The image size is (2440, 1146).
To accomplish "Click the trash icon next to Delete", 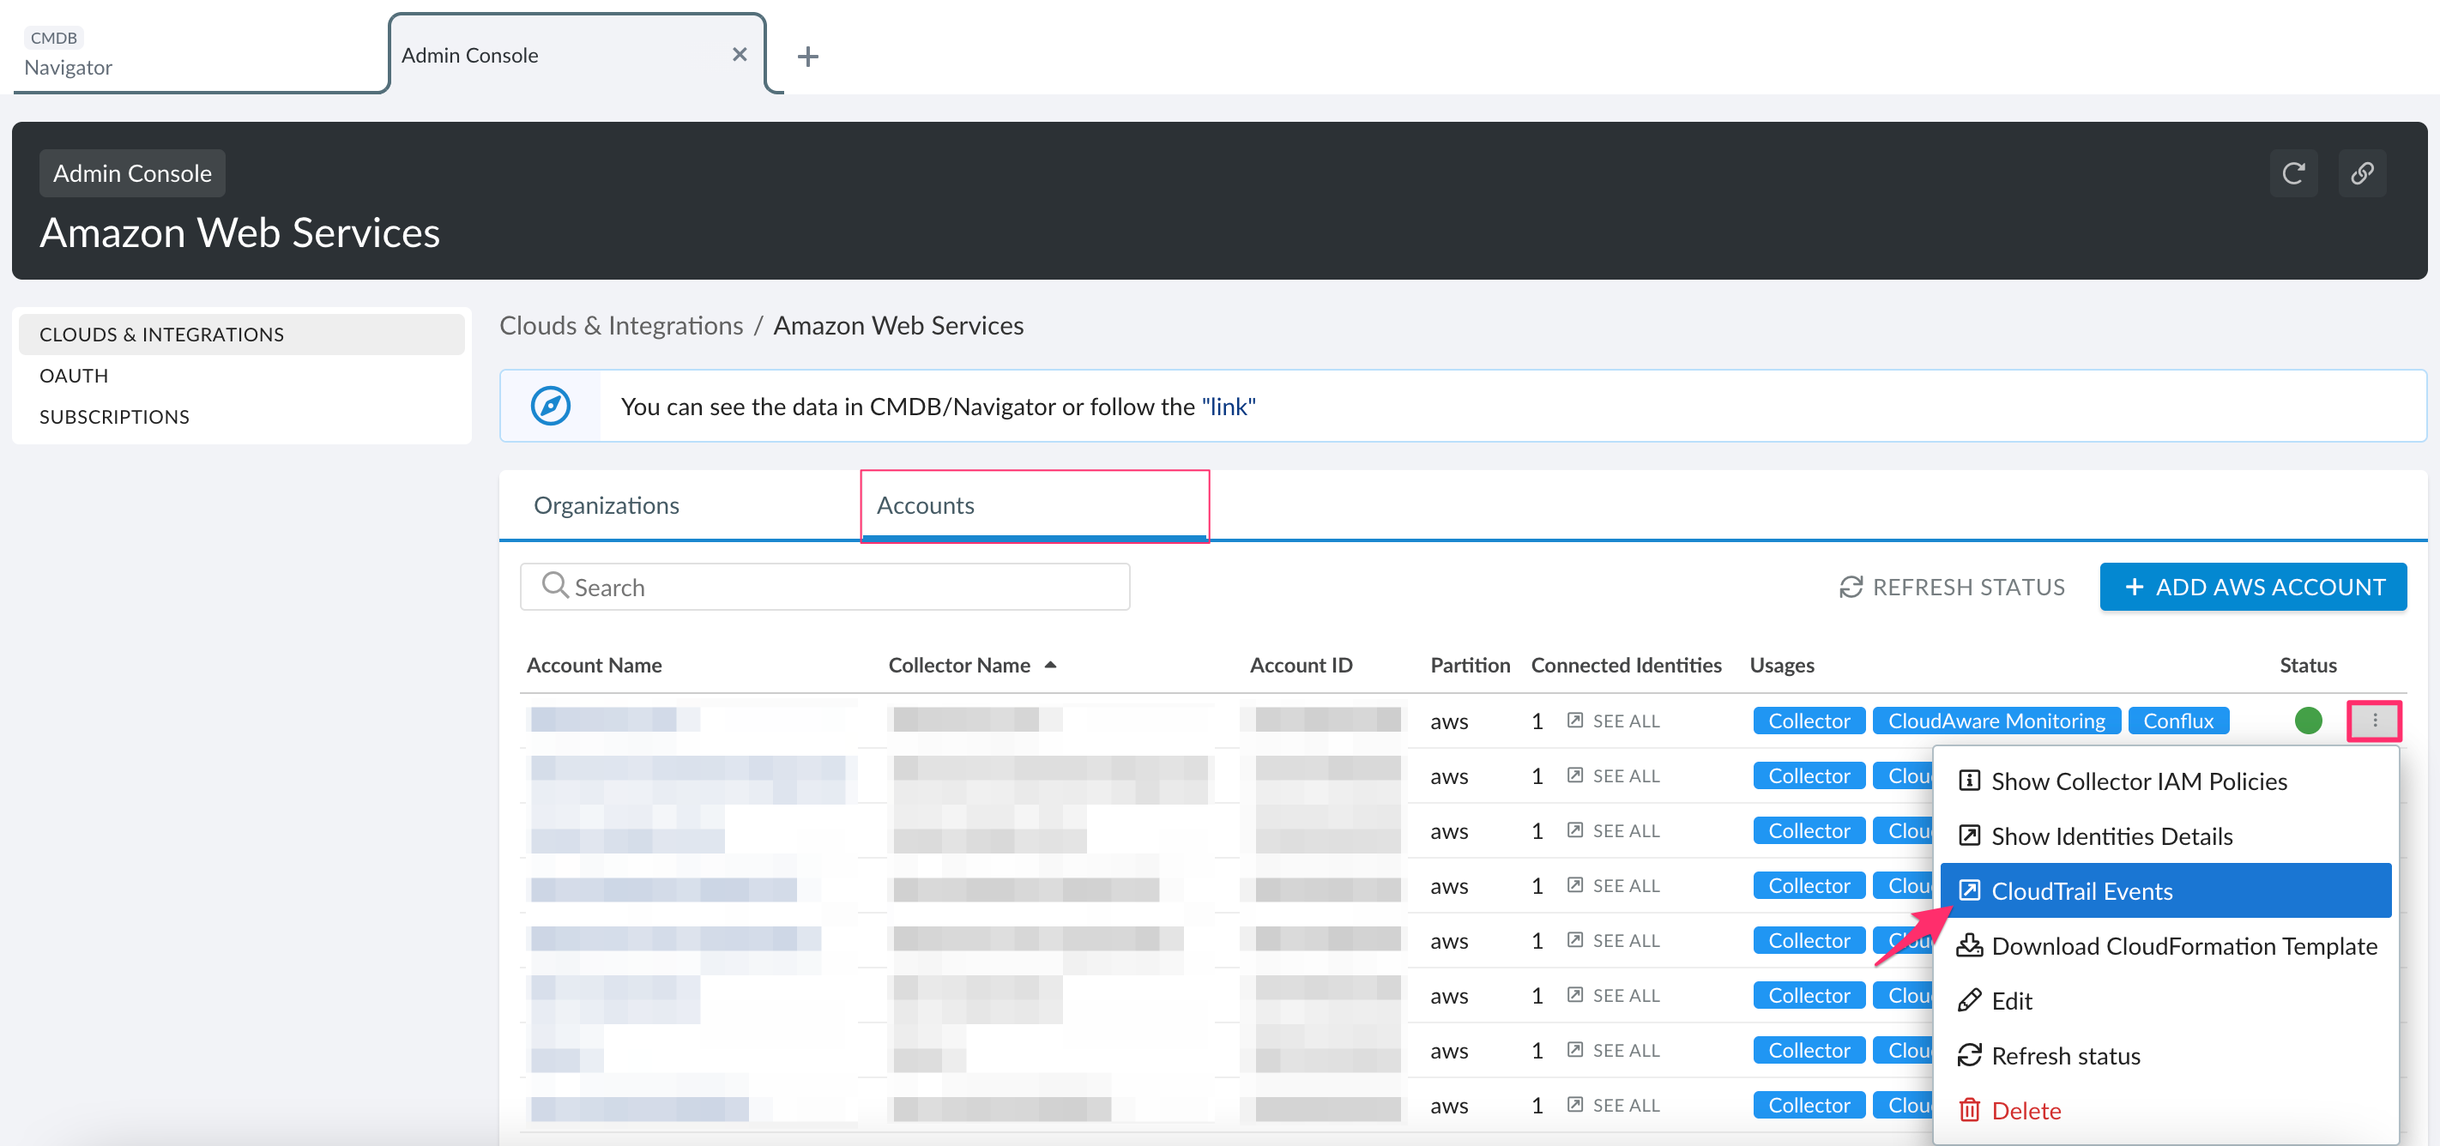I will tap(1969, 1110).
